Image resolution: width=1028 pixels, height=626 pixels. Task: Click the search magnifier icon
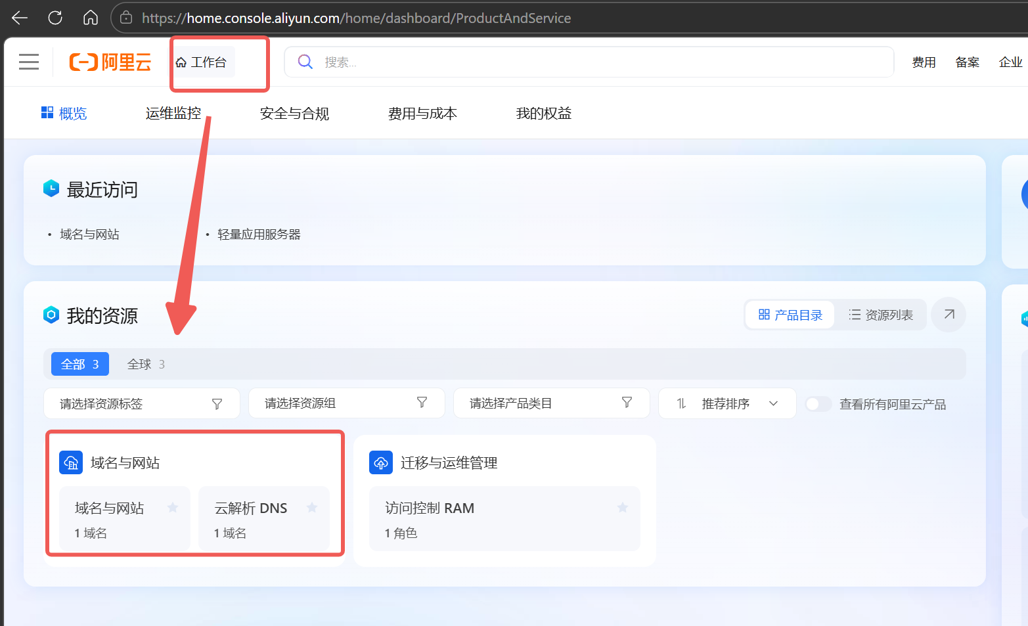[305, 62]
